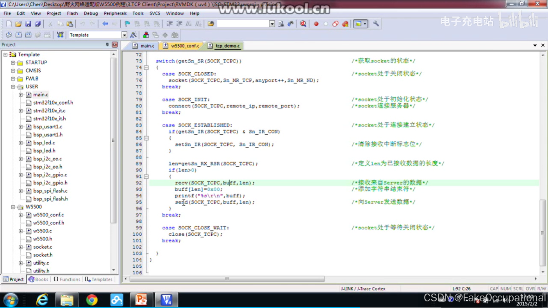Open Configuration with the wrench icon
The height and width of the screenshot is (308, 548).
pos(376,24)
